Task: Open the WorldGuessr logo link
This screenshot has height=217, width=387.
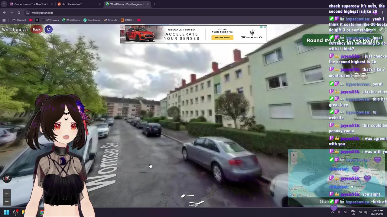Action: pos(15,30)
